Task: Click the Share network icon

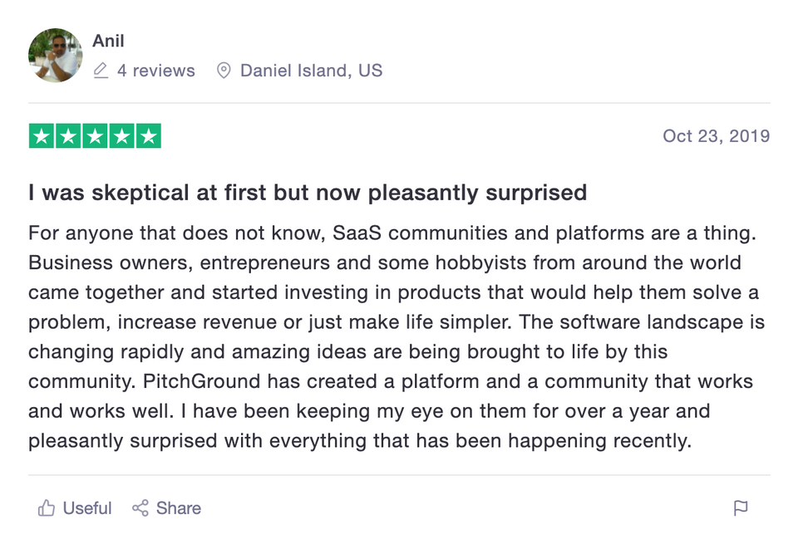Action: tap(140, 508)
